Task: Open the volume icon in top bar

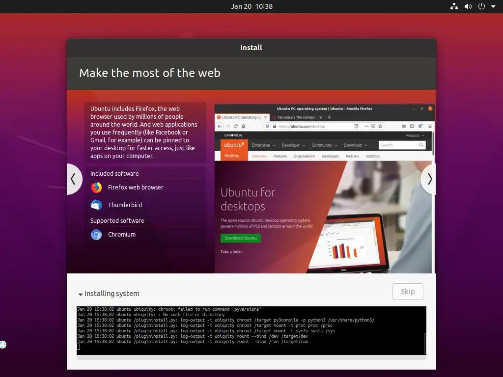Action: (468, 6)
